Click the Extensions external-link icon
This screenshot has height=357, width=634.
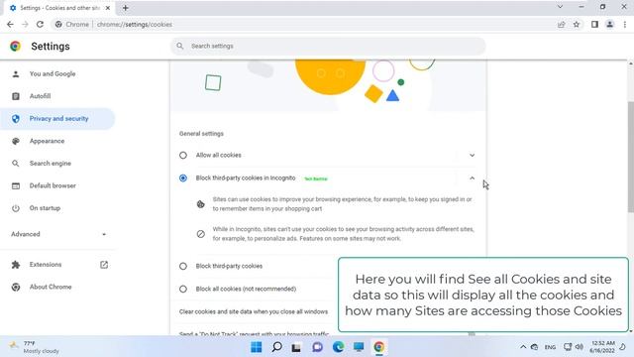(104, 265)
